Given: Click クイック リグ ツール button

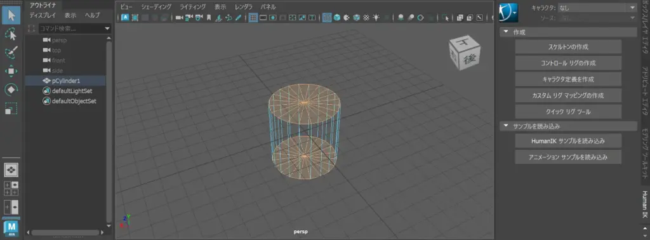Looking at the screenshot, I should pyautogui.click(x=568, y=112).
